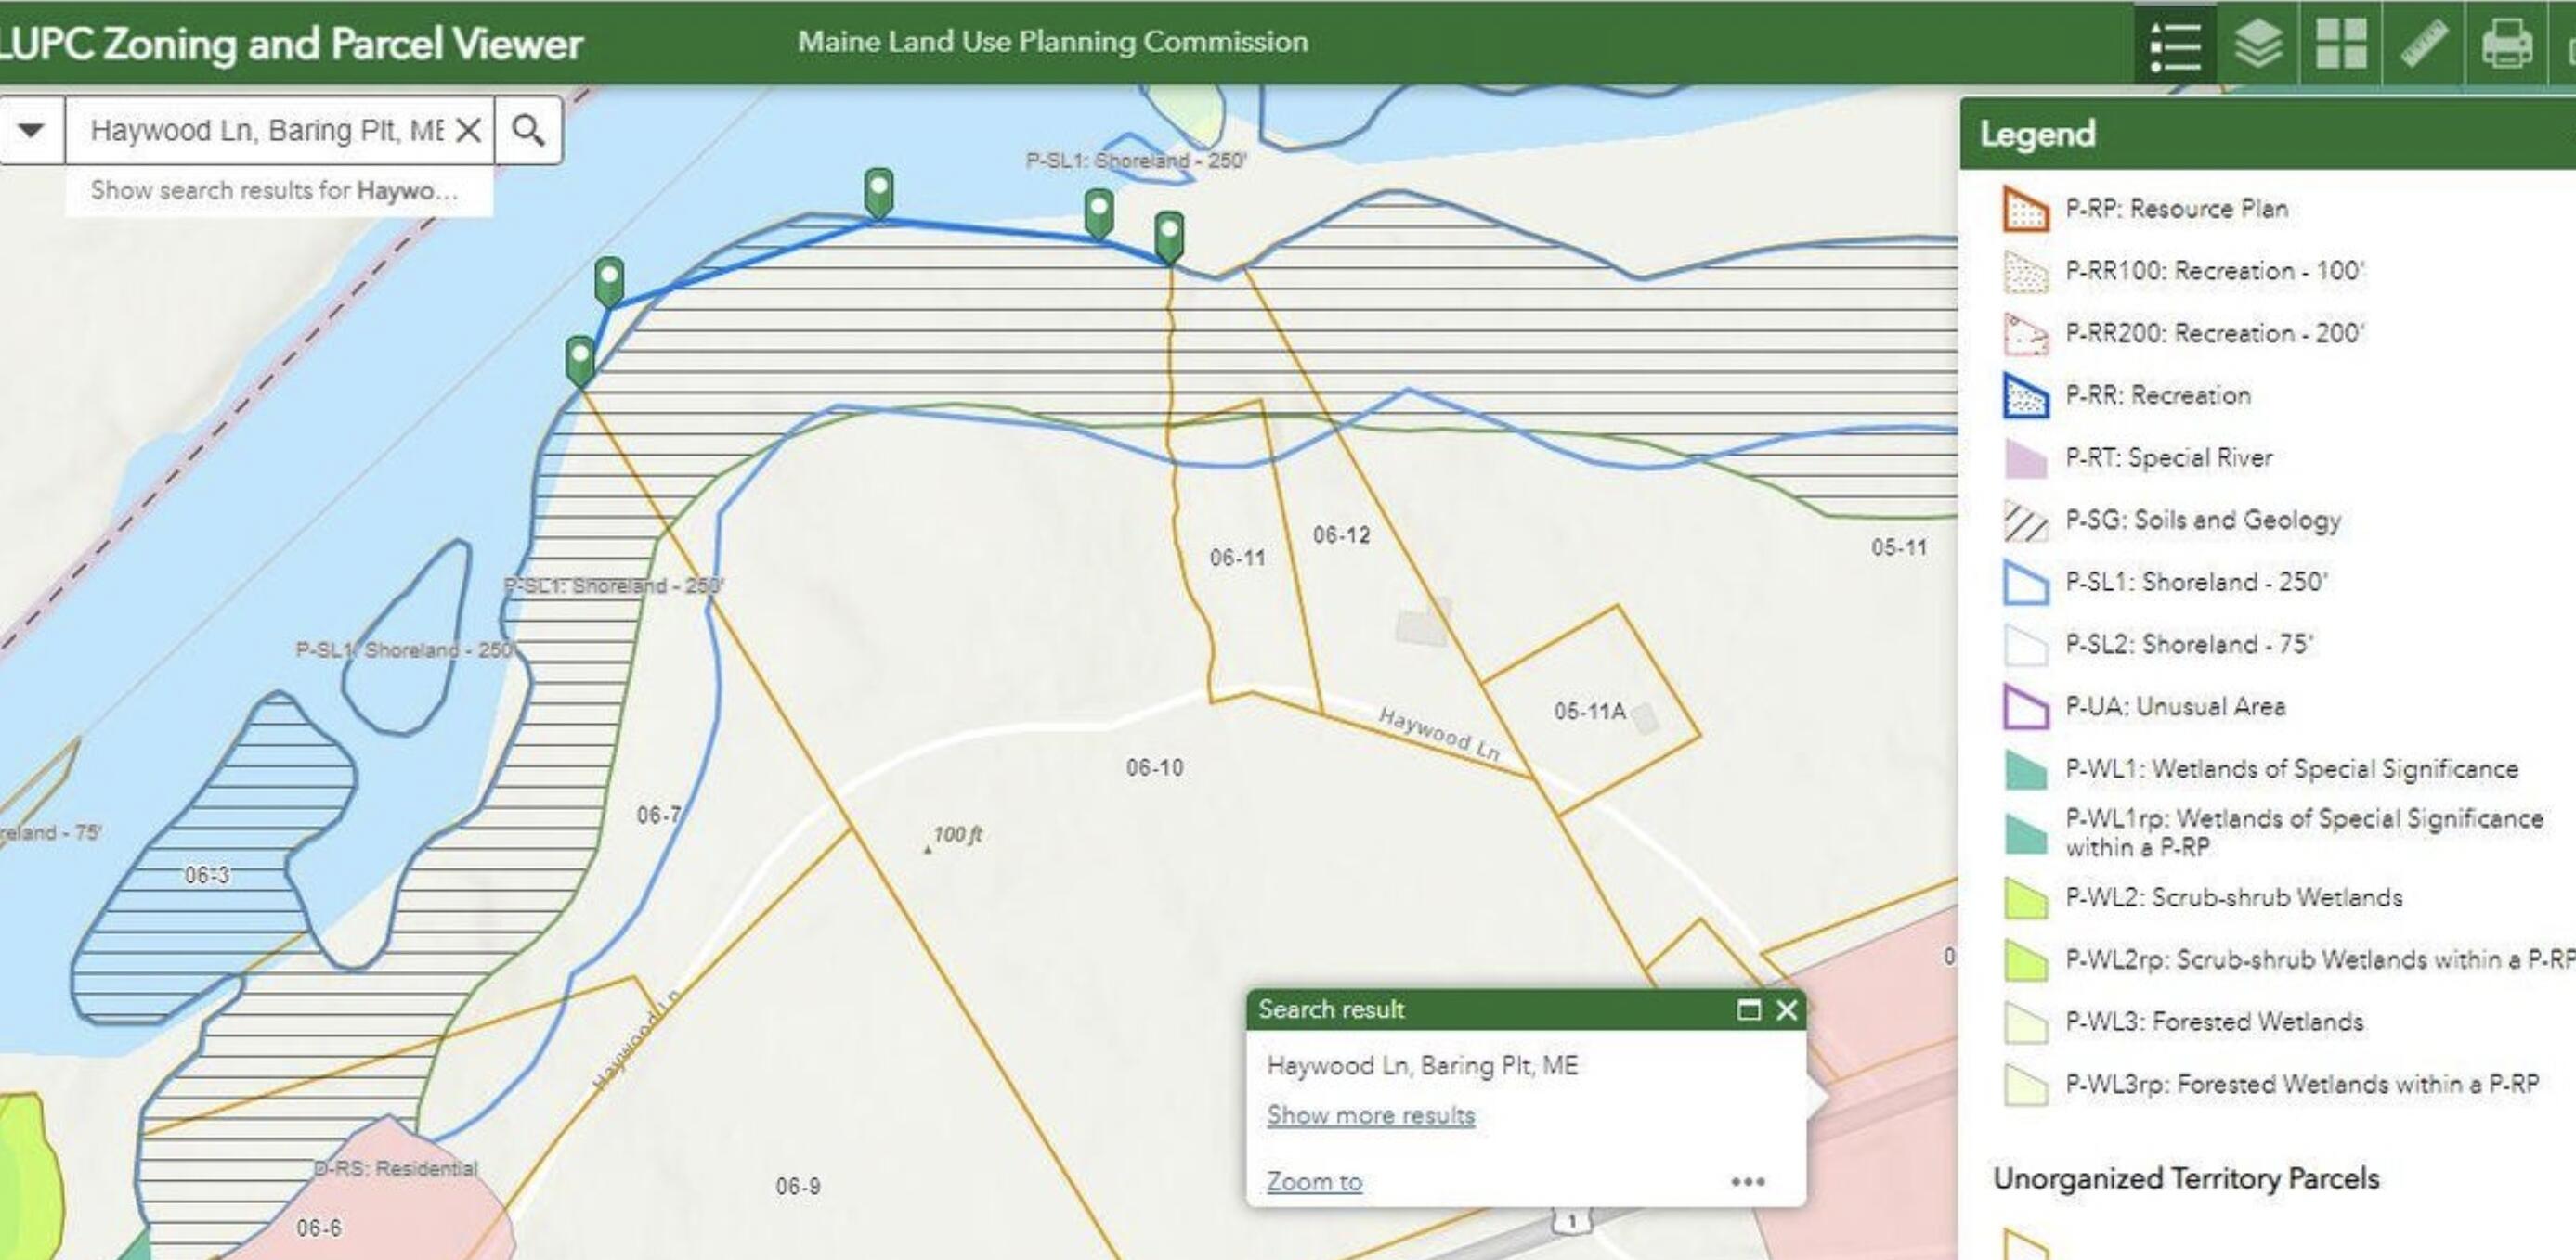This screenshot has width=2576, height=1260.
Task: Click the leftmost lowest green map pin
Action: pos(580,358)
